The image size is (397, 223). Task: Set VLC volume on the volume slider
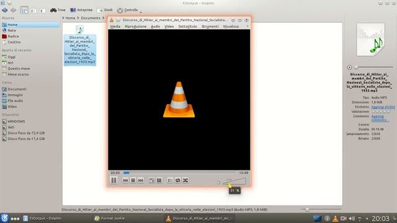(x=234, y=181)
